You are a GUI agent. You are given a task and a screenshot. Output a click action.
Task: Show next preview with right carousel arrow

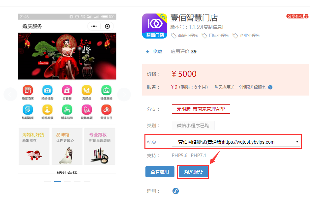pyautogui.click(x=124, y=95)
